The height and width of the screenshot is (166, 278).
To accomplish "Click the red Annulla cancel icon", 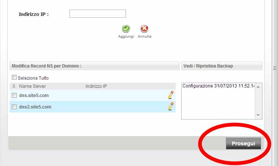I will [x=144, y=29].
